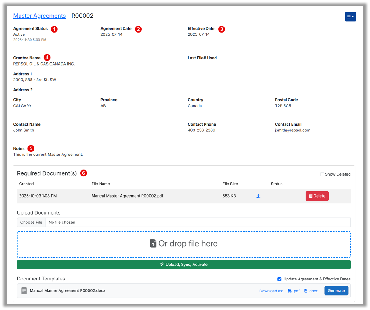Download the template as .pdf

(x=294, y=291)
